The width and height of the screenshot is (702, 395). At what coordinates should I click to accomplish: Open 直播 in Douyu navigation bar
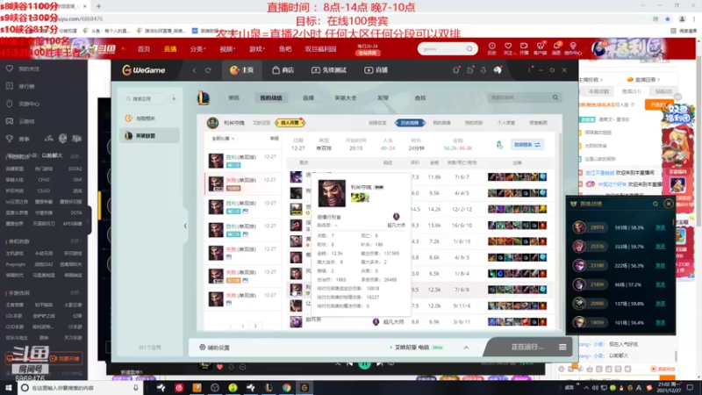click(x=170, y=49)
